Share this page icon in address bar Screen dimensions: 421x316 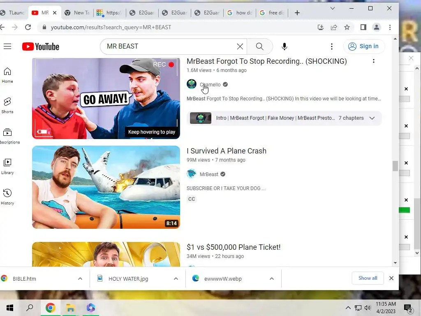click(x=334, y=27)
